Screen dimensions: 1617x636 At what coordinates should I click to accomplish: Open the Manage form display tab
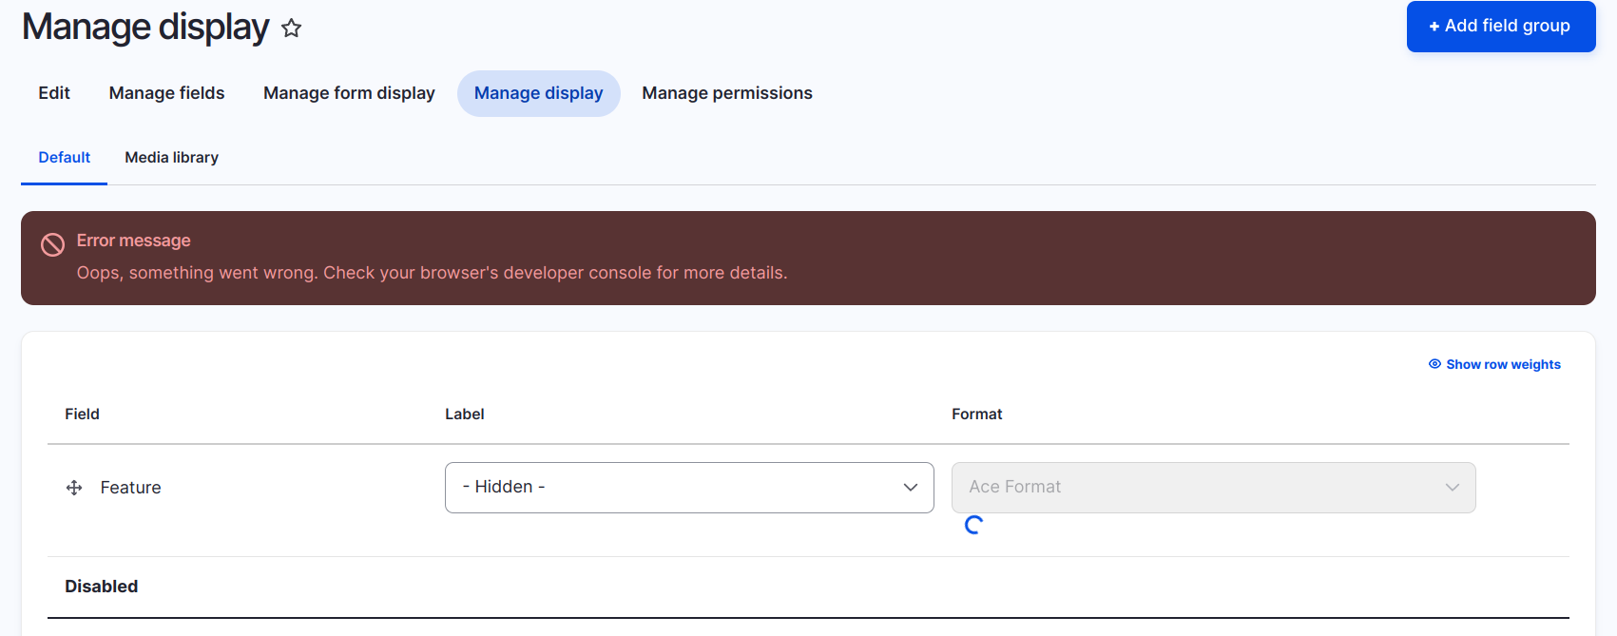(x=349, y=92)
